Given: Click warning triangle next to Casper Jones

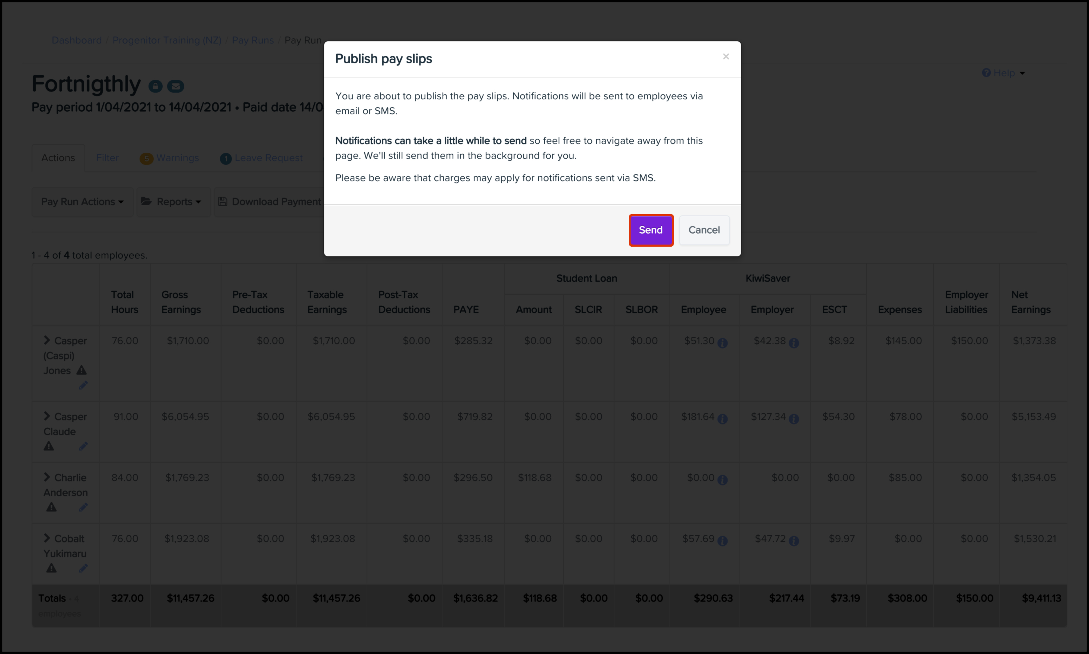Looking at the screenshot, I should click(82, 370).
